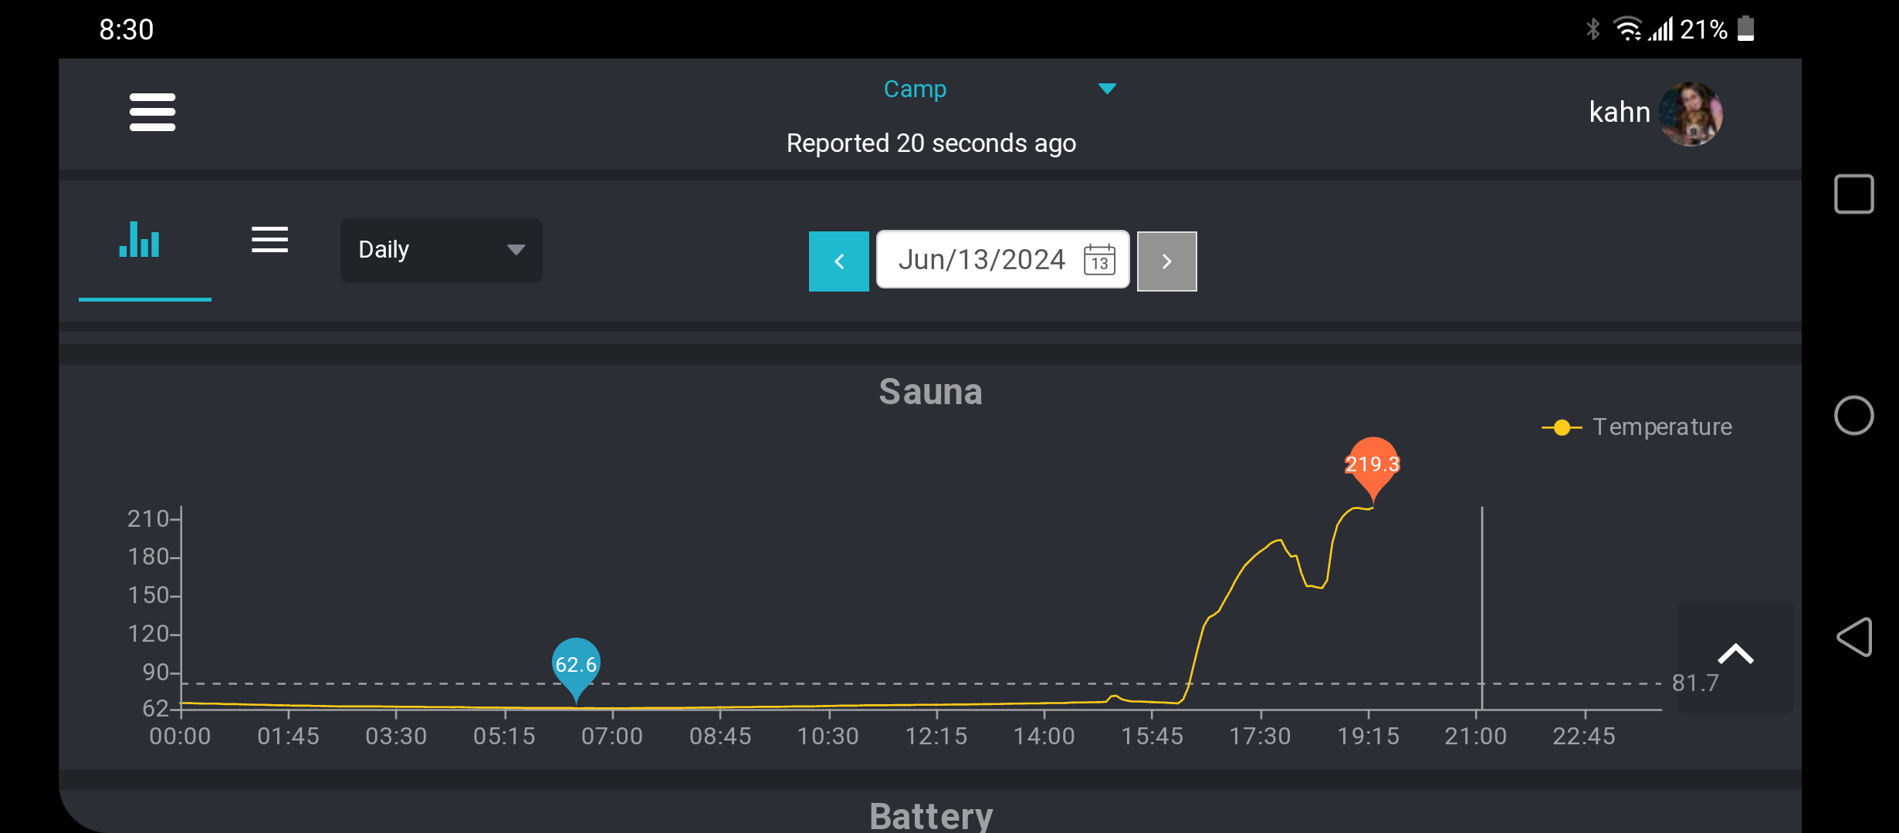Open the calendar date picker icon
The height and width of the screenshot is (833, 1899).
pos(1099,260)
